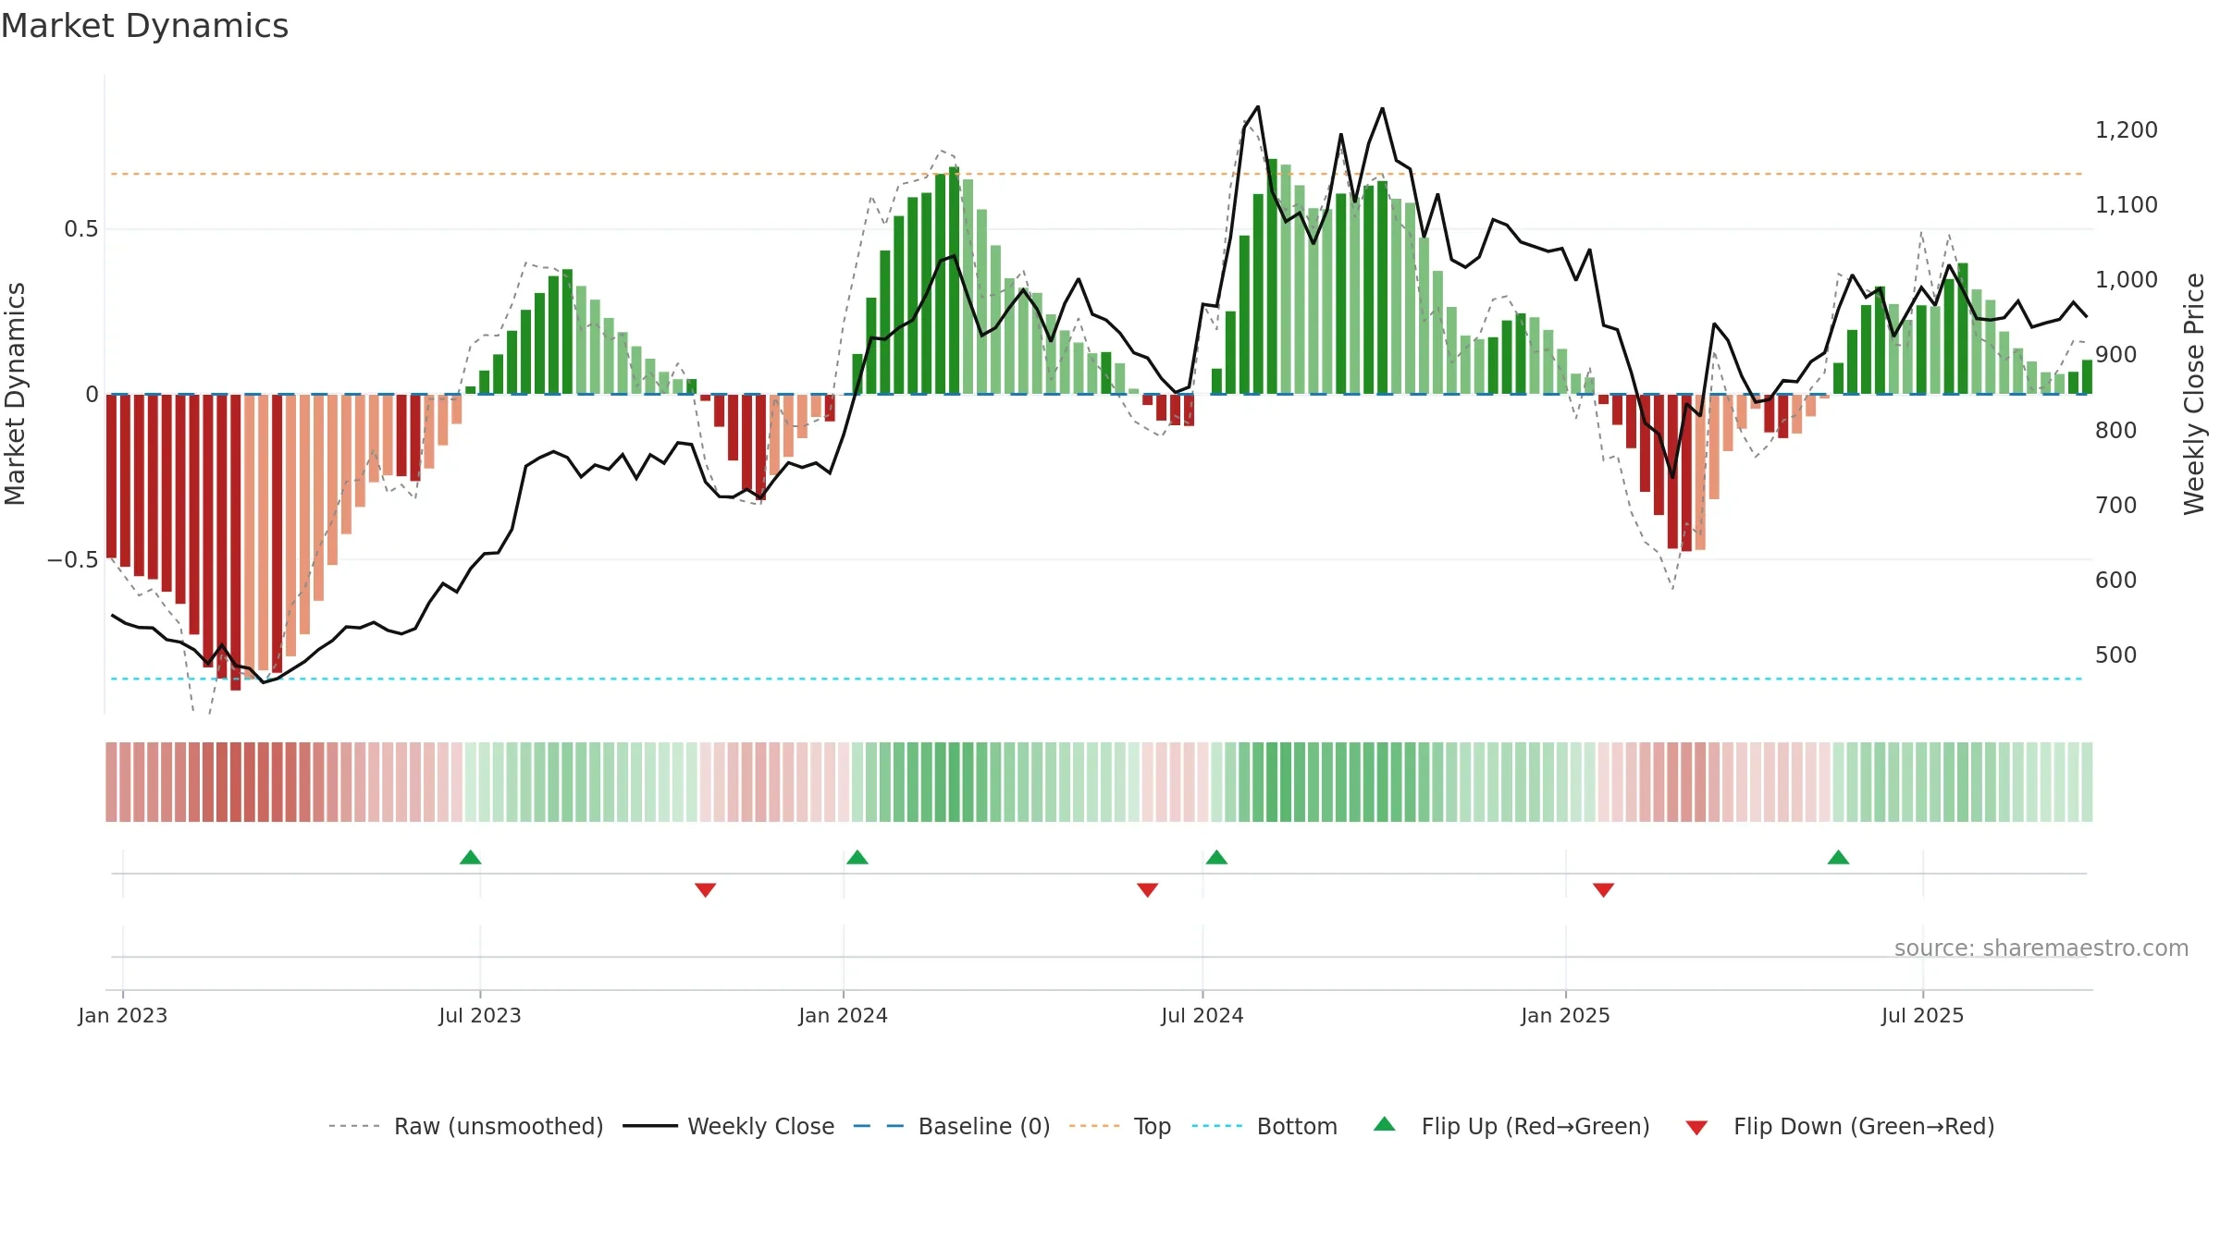
Task: Click the 500 price tick label
Action: [2116, 655]
